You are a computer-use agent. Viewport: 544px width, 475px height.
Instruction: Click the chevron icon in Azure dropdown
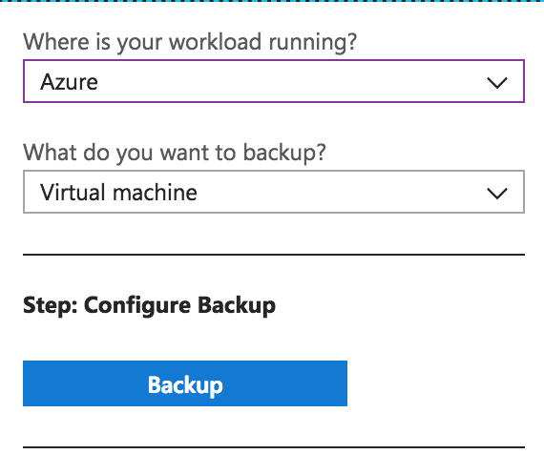pos(497,83)
